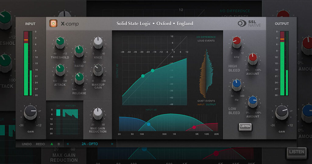Click the Output Gain knob

point(282,112)
